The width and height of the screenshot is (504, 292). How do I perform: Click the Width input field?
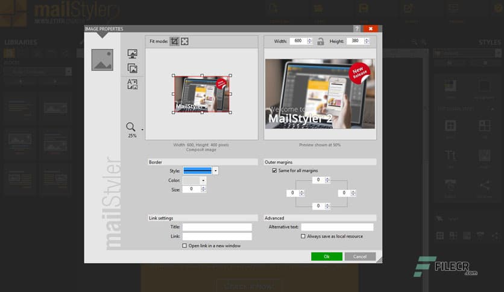(298, 41)
